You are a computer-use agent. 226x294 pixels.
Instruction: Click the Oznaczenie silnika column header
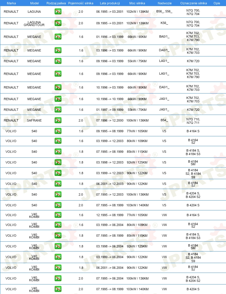[x=194, y=3]
